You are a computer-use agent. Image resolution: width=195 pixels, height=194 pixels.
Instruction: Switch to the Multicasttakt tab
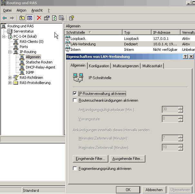(152, 66)
